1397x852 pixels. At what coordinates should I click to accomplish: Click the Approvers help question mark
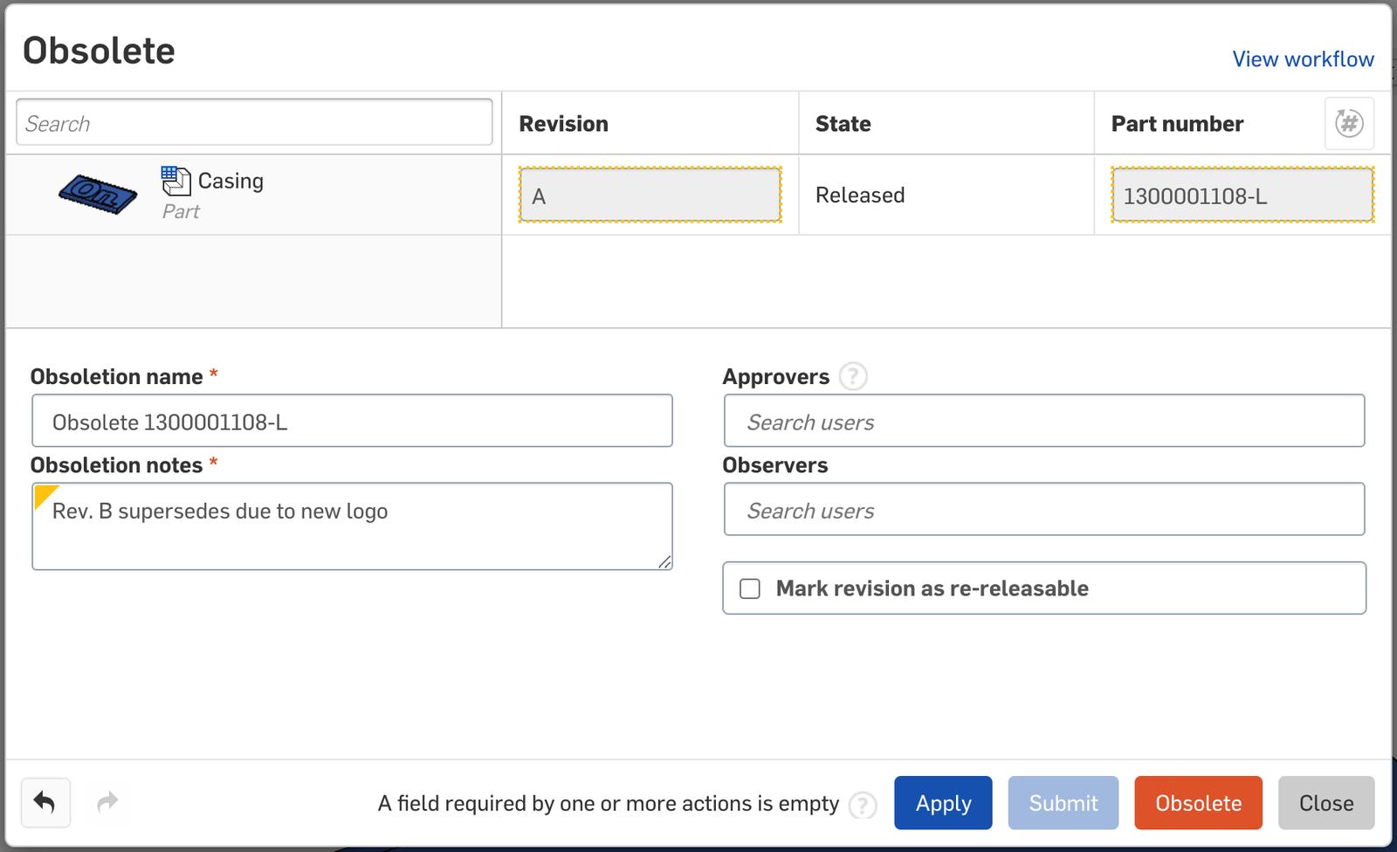(852, 377)
